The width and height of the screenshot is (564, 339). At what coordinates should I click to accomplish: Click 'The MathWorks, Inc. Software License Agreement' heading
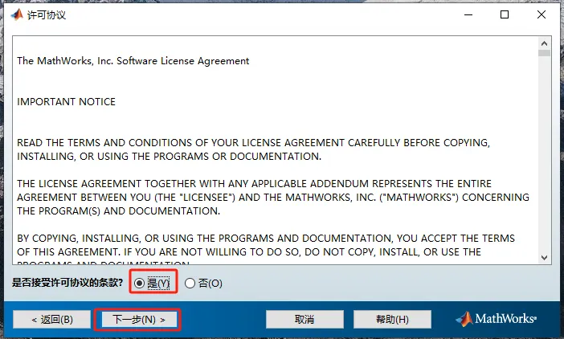133,61
